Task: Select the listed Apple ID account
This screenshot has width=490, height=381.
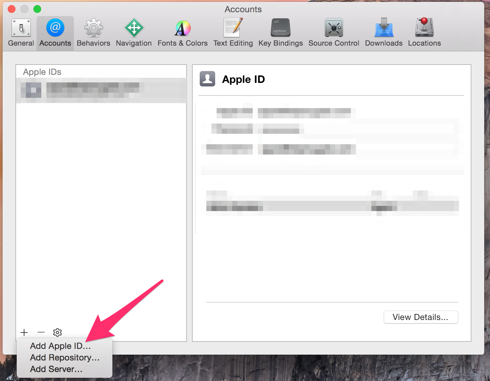Action: 101,90
